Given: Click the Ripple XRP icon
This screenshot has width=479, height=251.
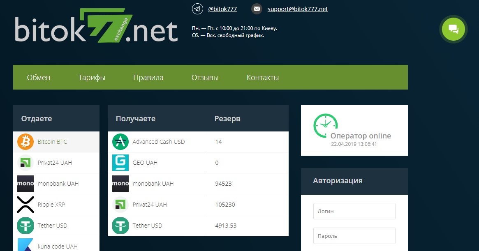Looking at the screenshot, I should coord(25,205).
